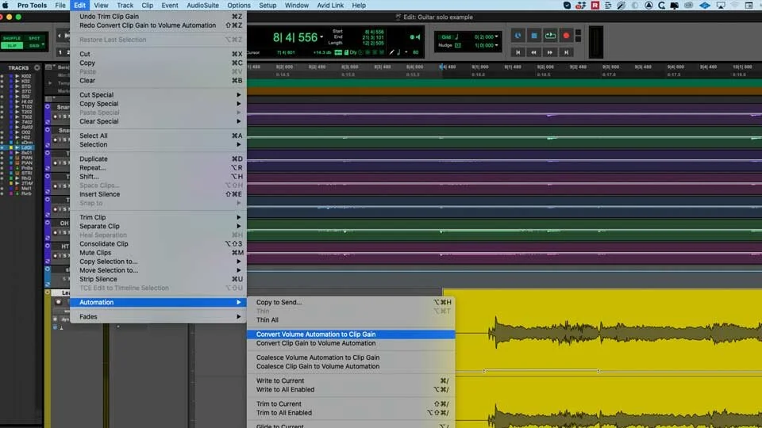Click Return to Zero transport button

pos(518,52)
